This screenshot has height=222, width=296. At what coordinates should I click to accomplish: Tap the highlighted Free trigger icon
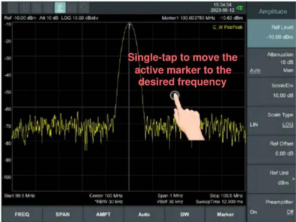click(x=60, y=7)
